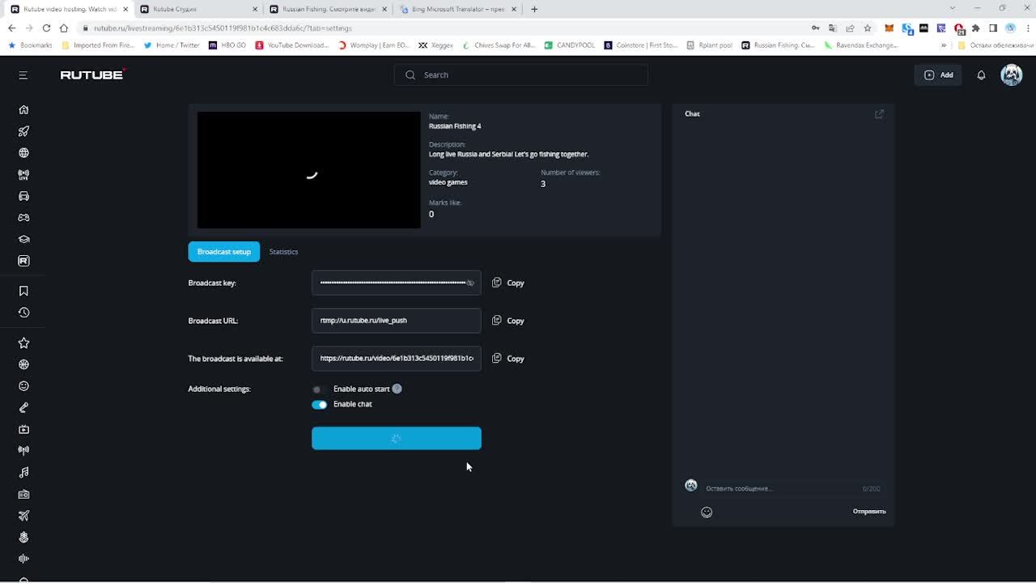This screenshot has width=1036, height=583.
Task: Open the basketball sports icon in sidebar
Action: pyautogui.click(x=23, y=364)
